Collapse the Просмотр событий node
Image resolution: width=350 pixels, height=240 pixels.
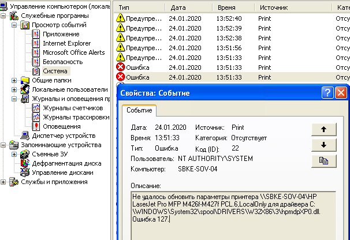(14, 25)
